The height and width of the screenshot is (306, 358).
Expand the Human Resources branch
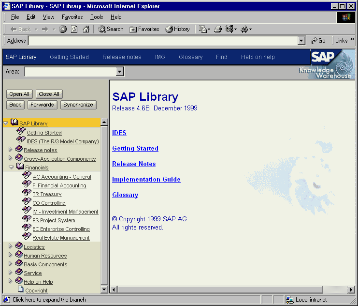tap(10, 255)
